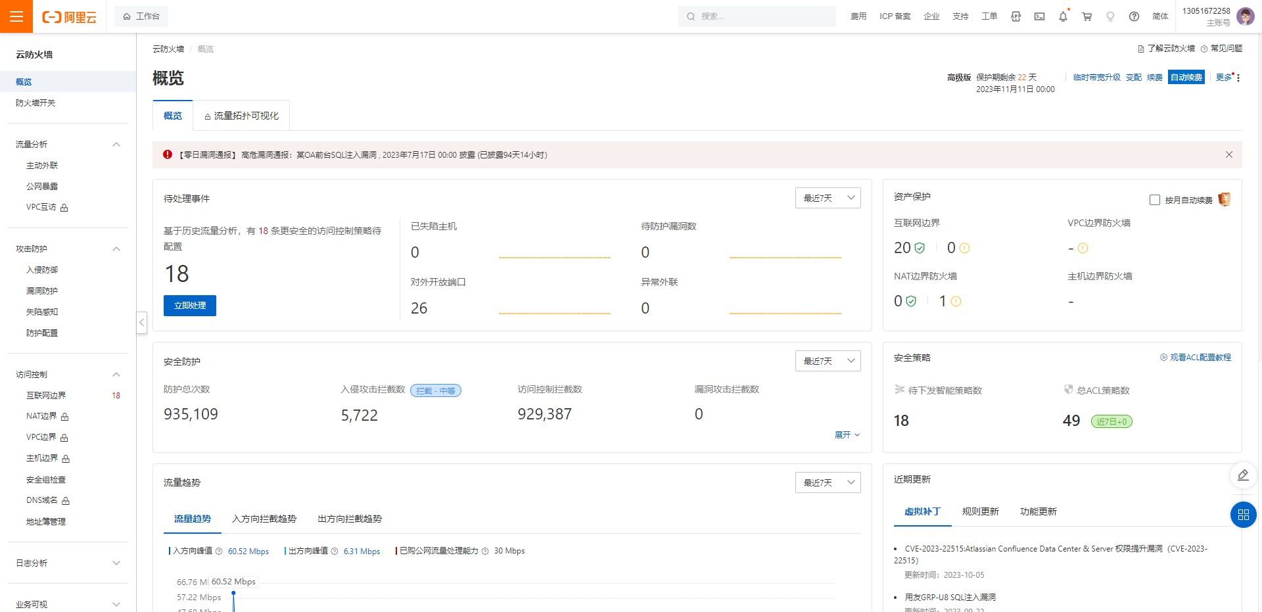Open the hamburger main menu
This screenshot has height=612, width=1262.
pyautogui.click(x=16, y=16)
